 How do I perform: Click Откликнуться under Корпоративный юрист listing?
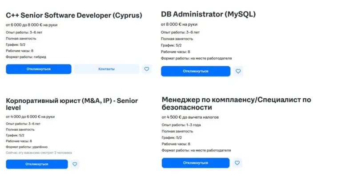click(x=37, y=164)
